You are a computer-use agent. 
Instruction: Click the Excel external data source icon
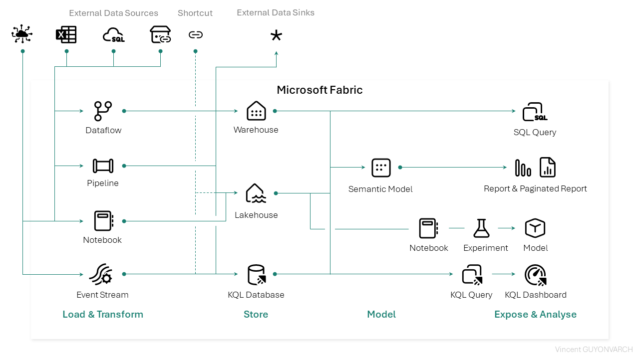pyautogui.click(x=66, y=34)
